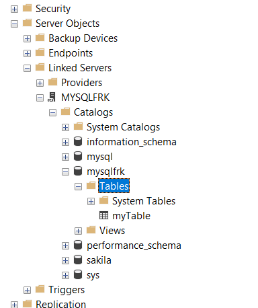Select the Security folder label
Screen dimensions: 258x308
[53, 9]
